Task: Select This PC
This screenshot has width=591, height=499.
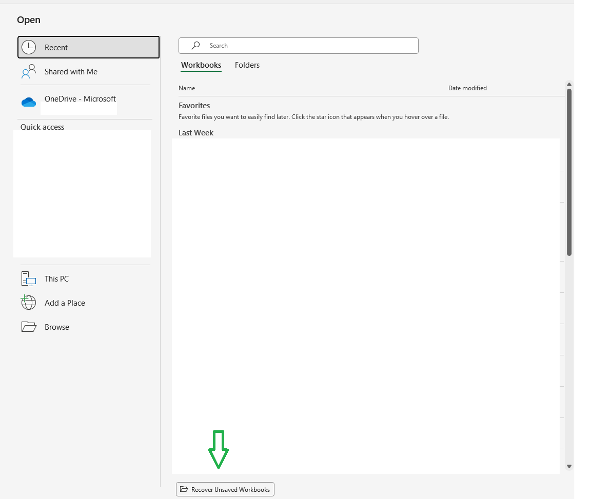Action: [x=56, y=278]
